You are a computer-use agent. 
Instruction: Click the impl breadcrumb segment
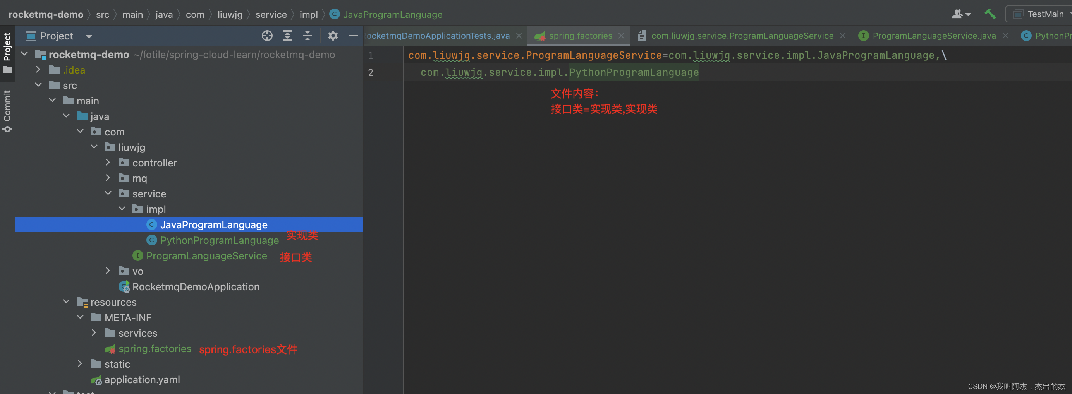[x=308, y=14]
